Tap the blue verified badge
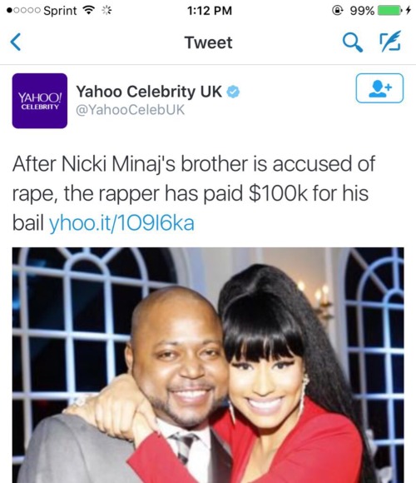Viewport: 416px width, 483px height. click(x=233, y=92)
